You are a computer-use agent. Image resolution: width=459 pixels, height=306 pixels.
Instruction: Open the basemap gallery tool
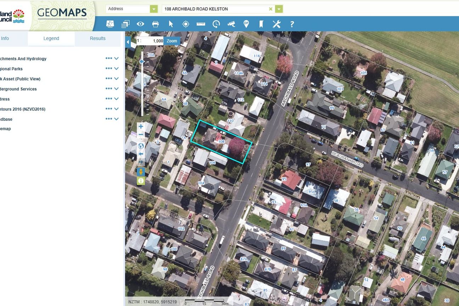click(110, 24)
